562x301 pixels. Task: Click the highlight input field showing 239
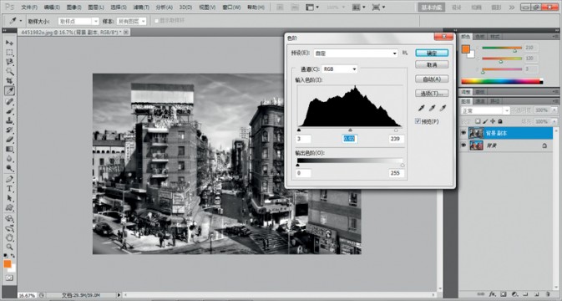pos(396,139)
